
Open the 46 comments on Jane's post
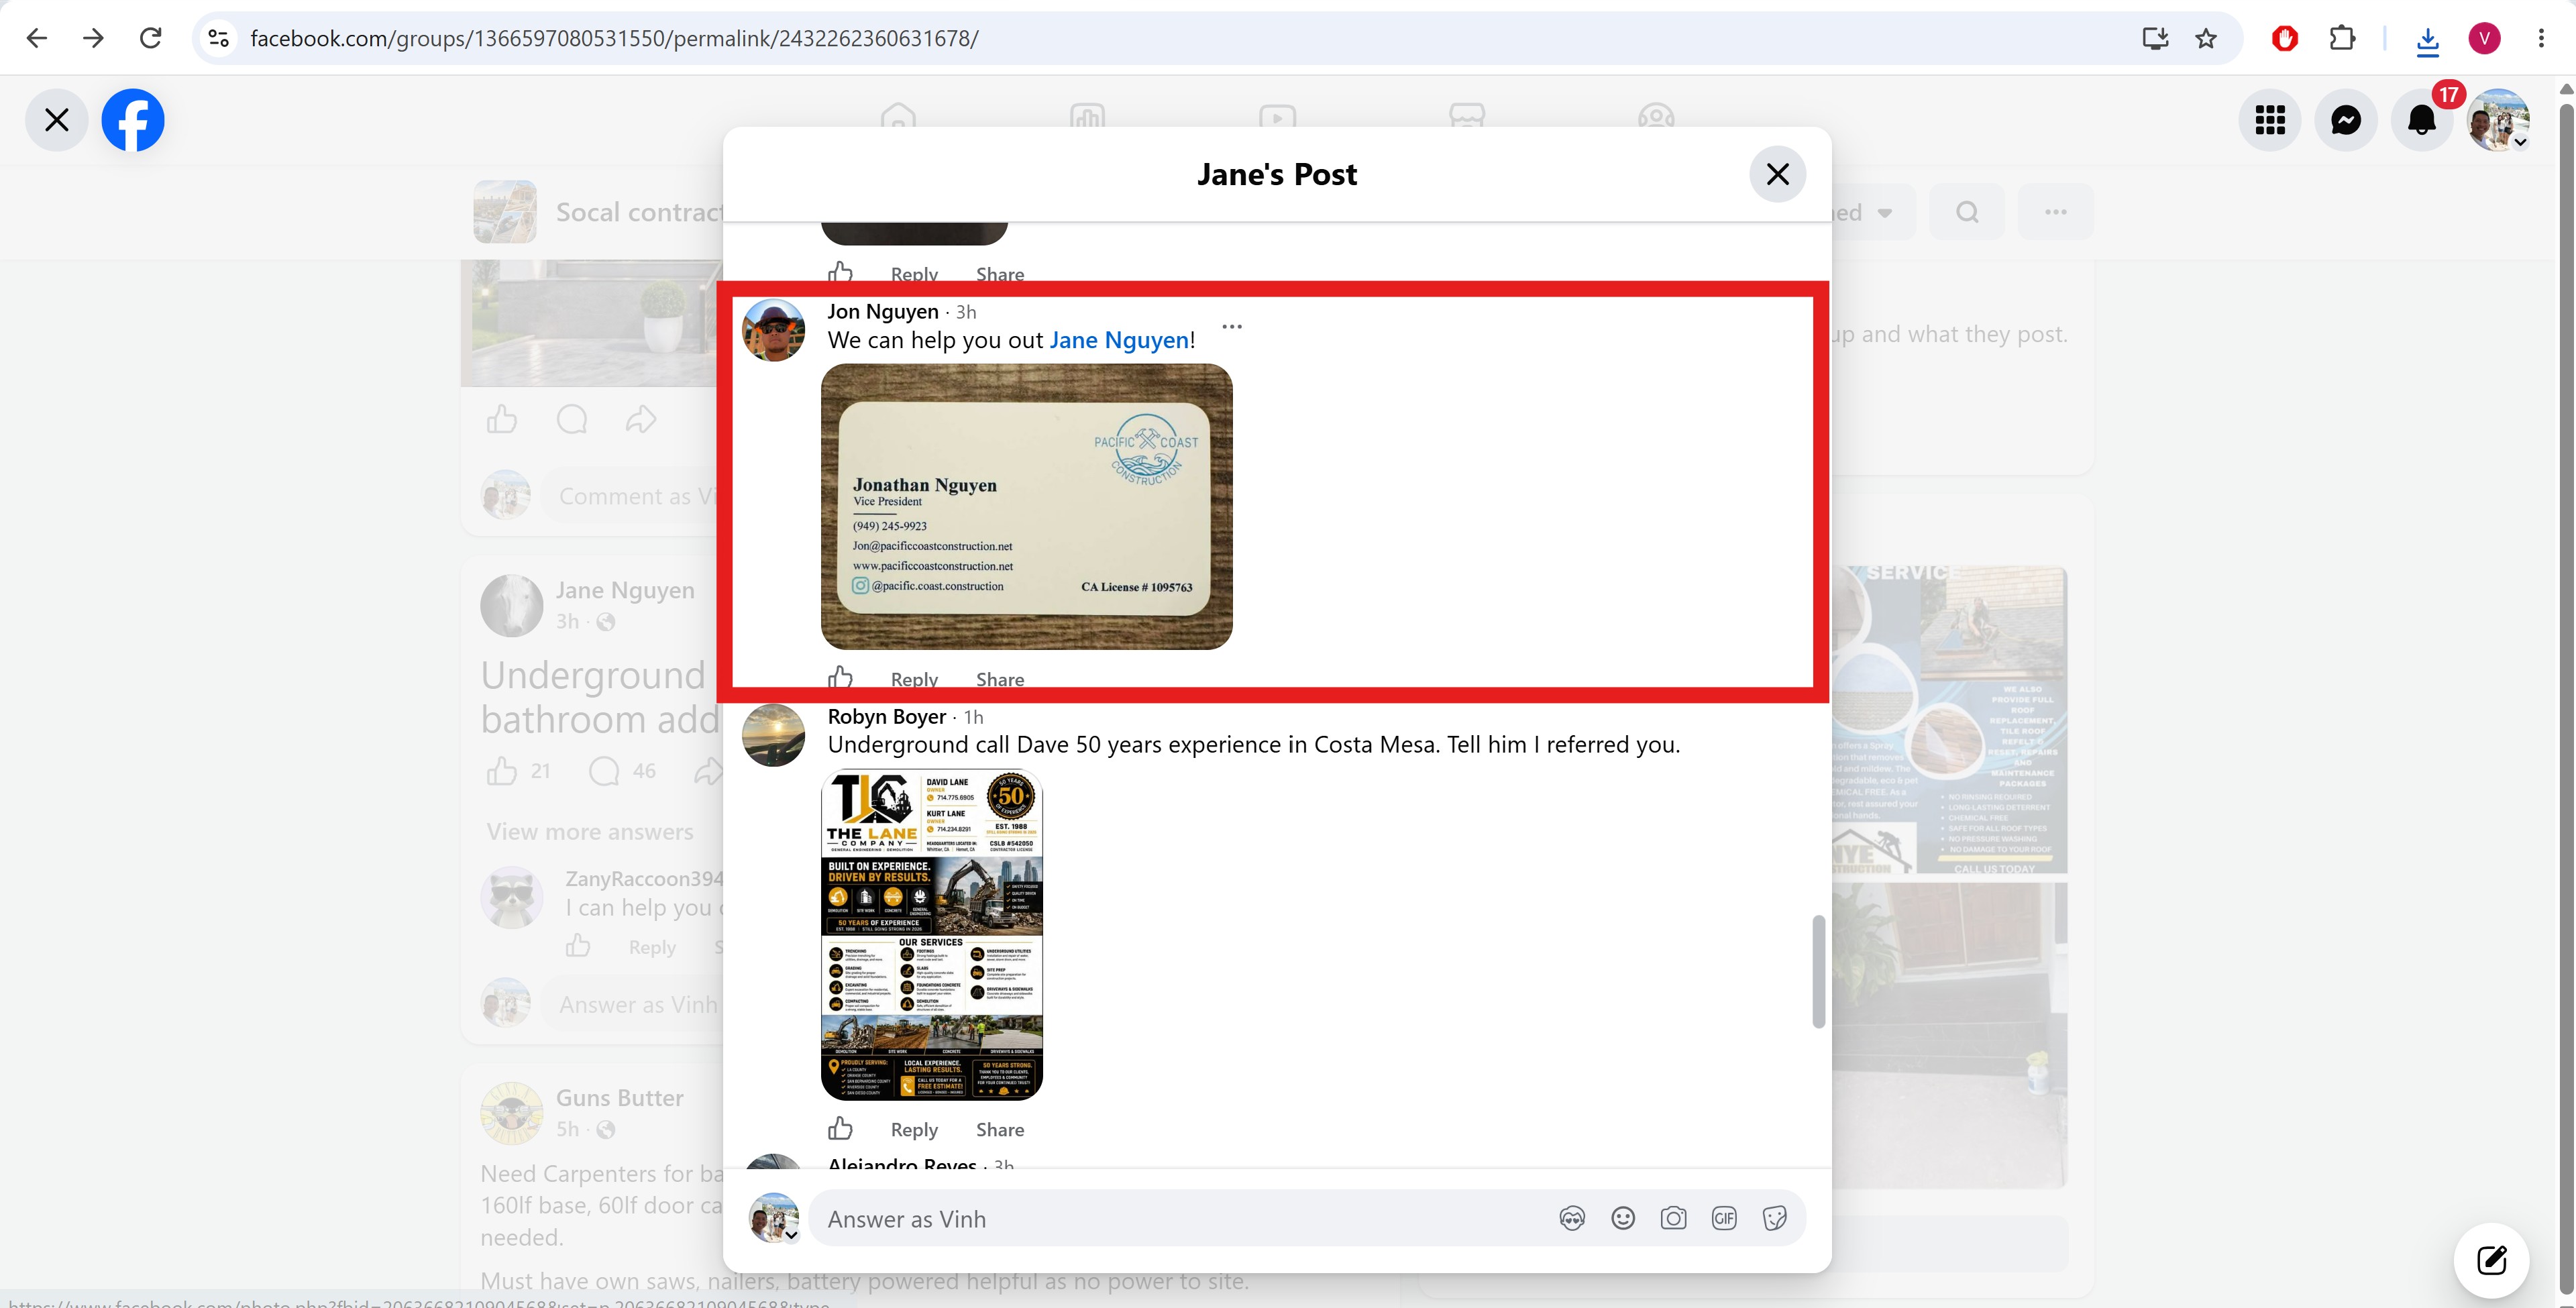tap(622, 771)
